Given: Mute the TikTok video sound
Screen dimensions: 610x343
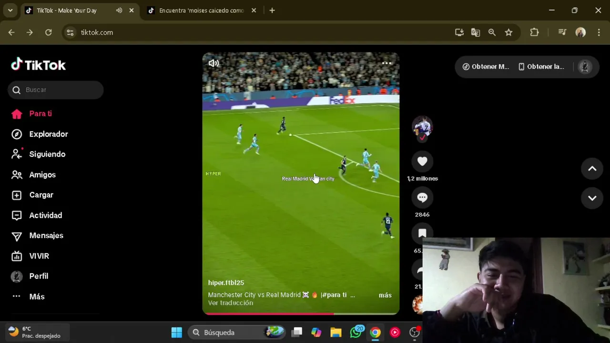Looking at the screenshot, I should point(213,63).
